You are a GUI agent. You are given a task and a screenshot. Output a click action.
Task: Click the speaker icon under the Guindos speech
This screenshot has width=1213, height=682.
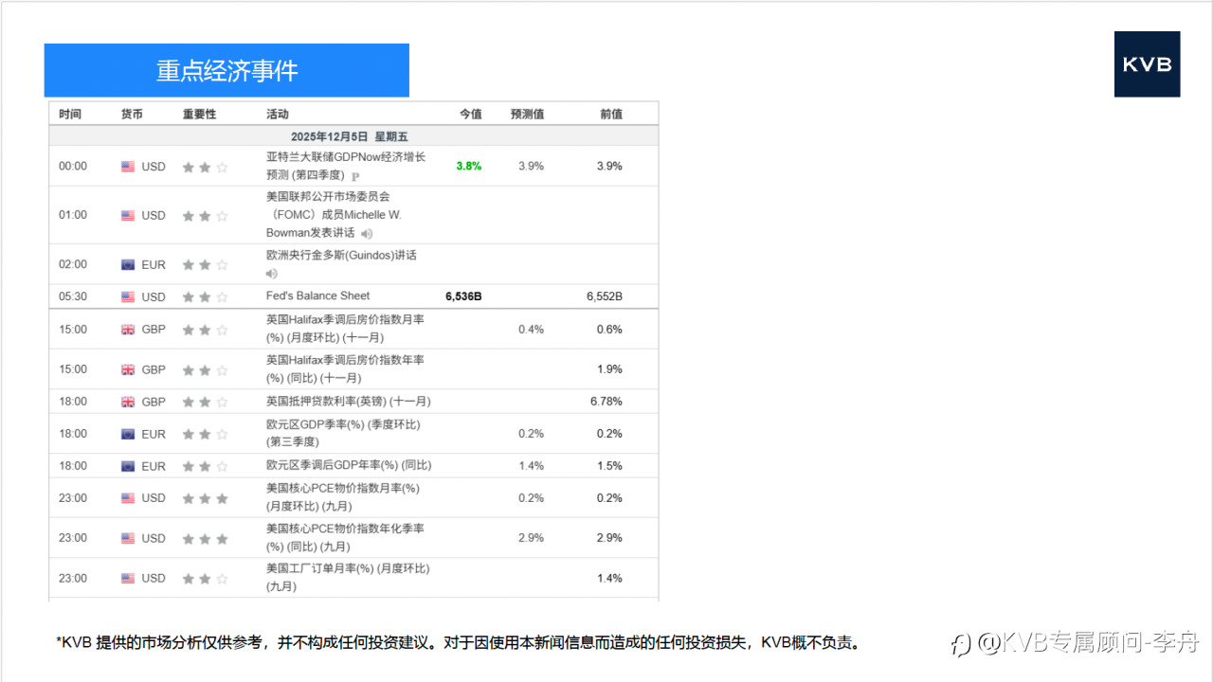click(x=272, y=274)
